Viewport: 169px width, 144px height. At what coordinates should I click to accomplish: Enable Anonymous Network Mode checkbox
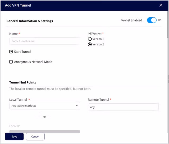pos(11,62)
